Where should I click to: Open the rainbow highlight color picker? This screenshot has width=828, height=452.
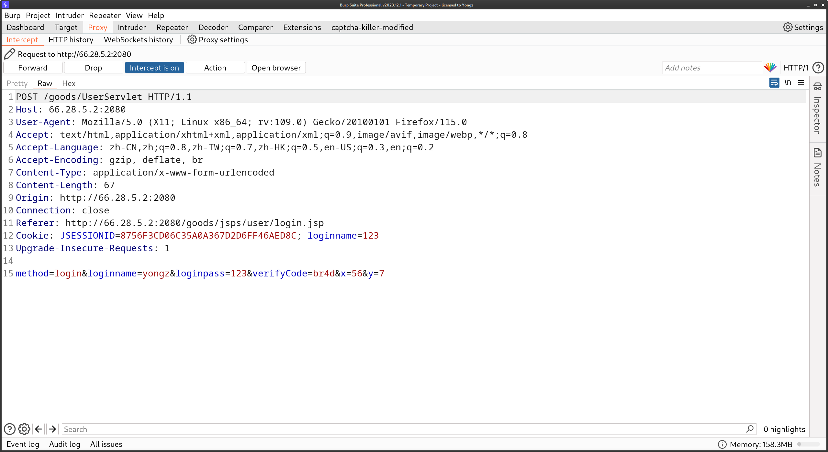(770, 68)
